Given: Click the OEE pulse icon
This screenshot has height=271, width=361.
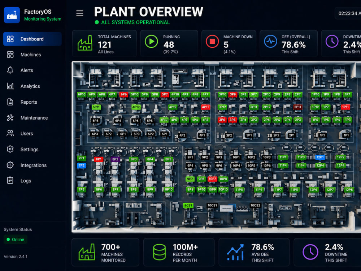Looking at the screenshot, I should [270, 42].
